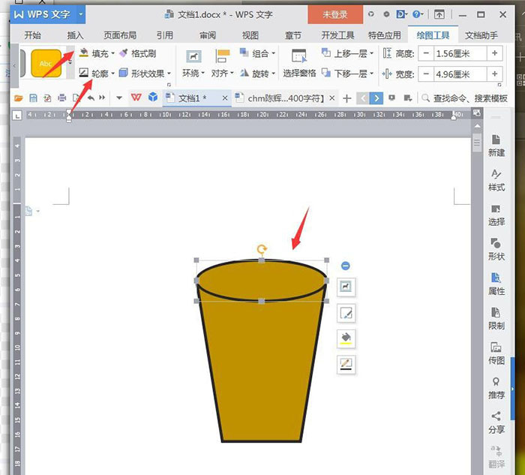
Task: Click the 未登录 login button
Action: [x=335, y=14]
